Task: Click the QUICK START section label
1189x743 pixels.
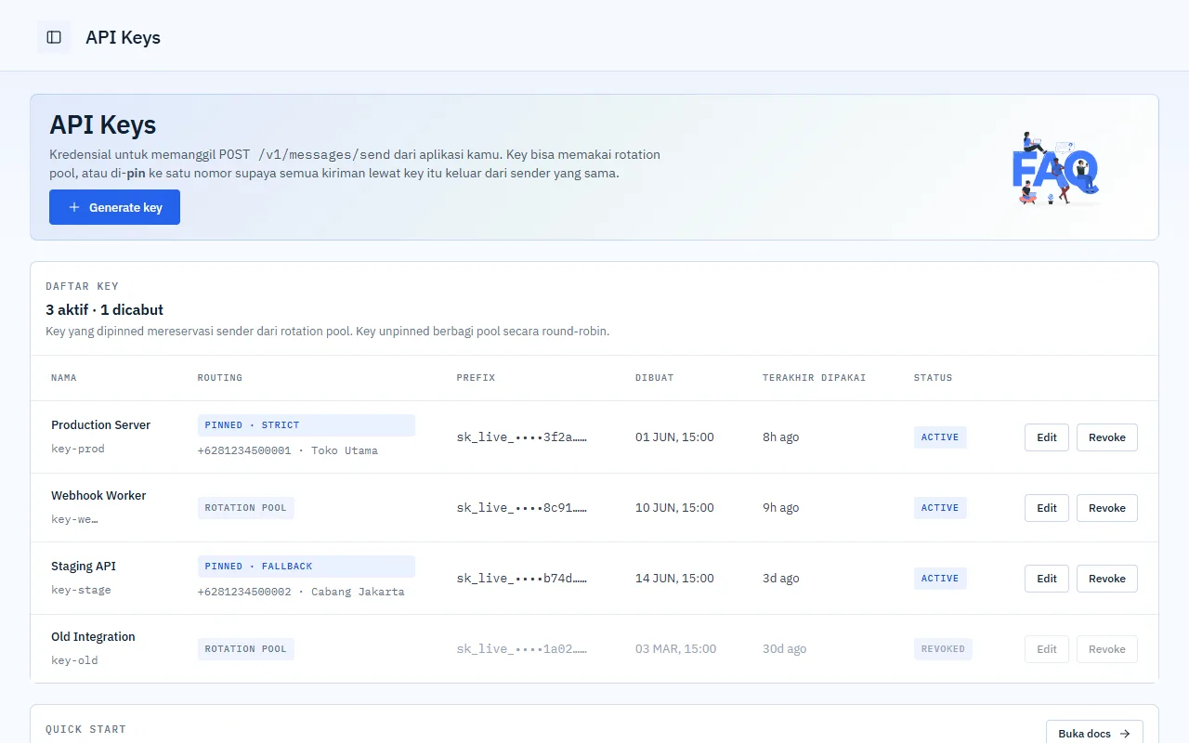Action: 85,729
